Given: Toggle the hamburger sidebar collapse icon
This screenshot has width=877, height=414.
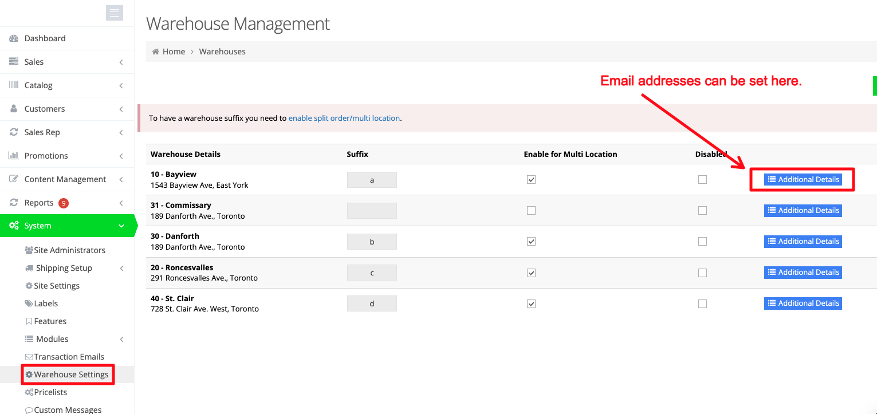Looking at the screenshot, I should tap(115, 13).
